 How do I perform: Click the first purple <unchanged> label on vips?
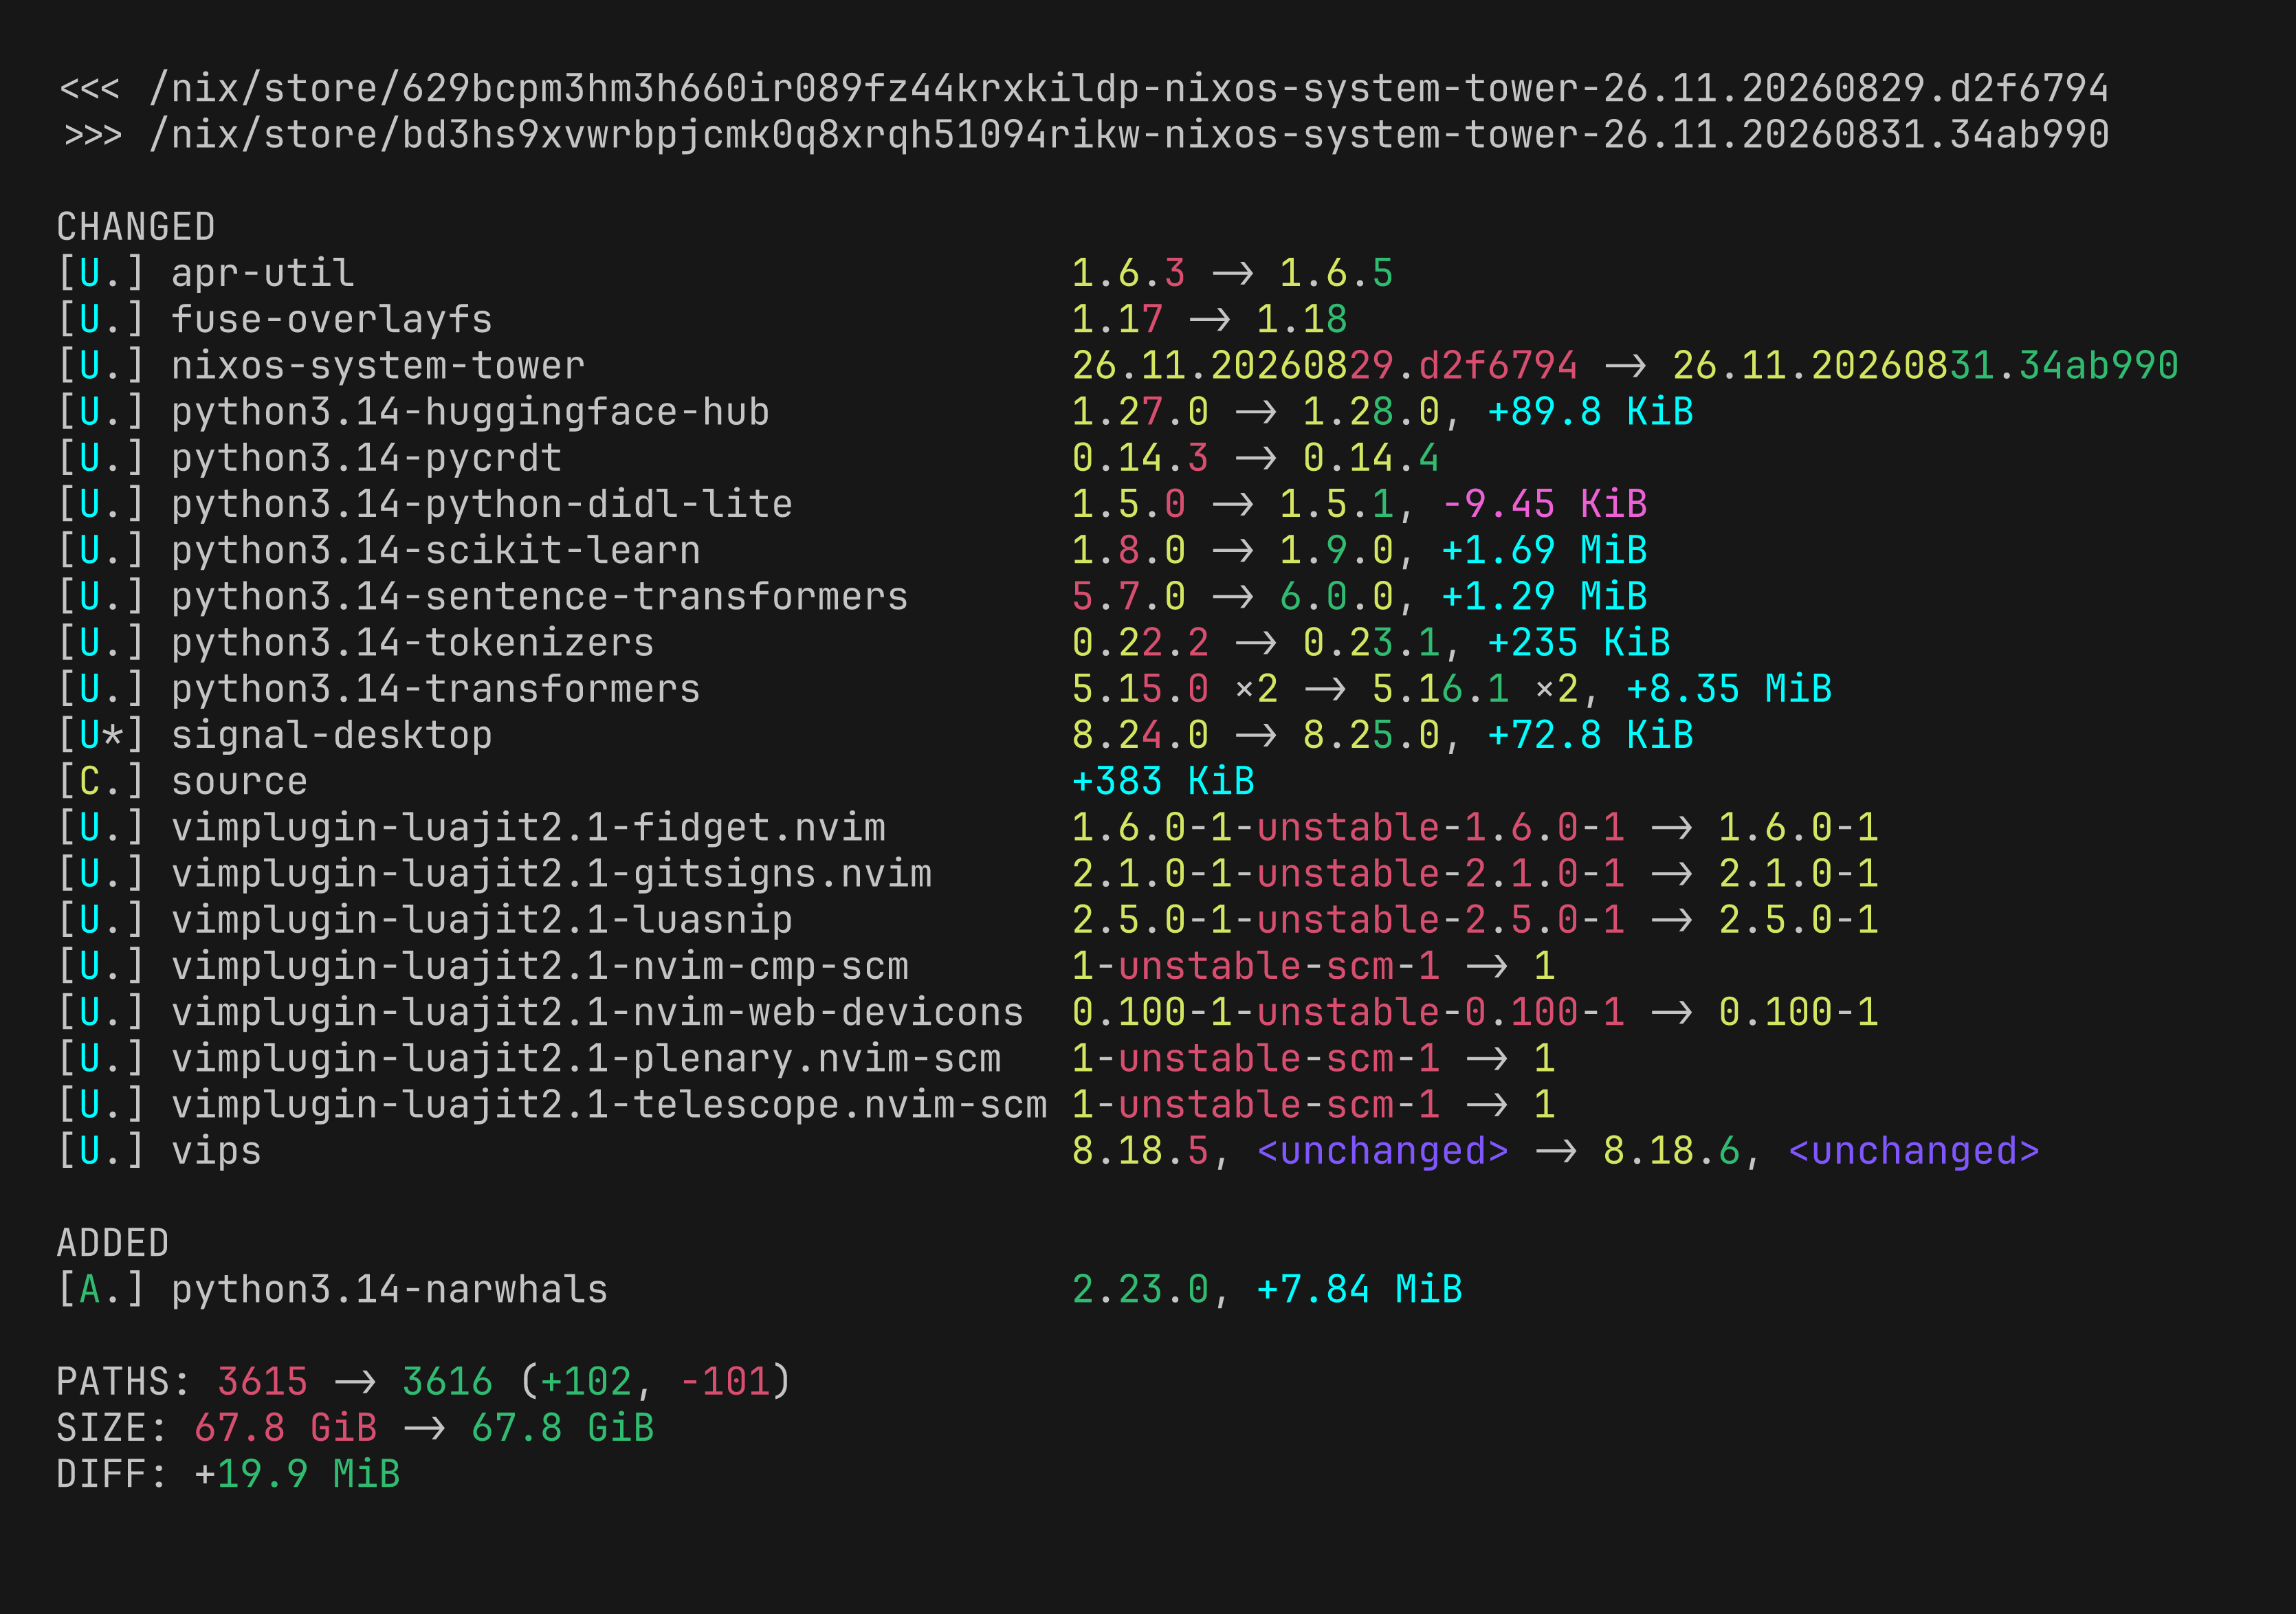coord(1383,1151)
